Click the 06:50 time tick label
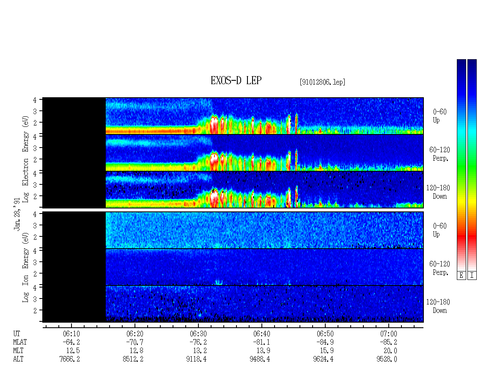The height and width of the screenshot is (370, 478). pyautogui.click(x=325, y=334)
